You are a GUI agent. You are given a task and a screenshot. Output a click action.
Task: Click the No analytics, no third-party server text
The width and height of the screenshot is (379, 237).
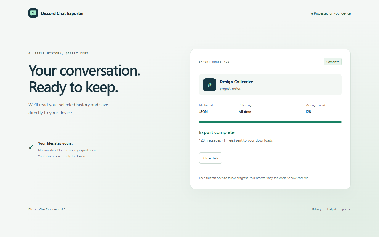point(68,150)
